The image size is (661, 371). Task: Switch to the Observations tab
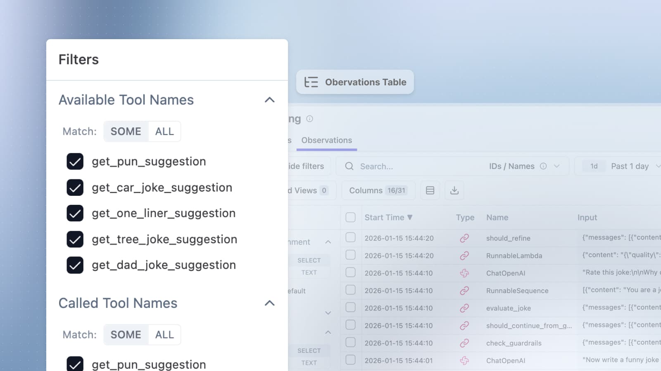pyautogui.click(x=326, y=140)
